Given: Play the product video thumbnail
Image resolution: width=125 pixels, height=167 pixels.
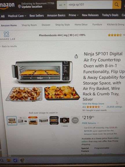Looking at the screenshot, I should [65, 120].
